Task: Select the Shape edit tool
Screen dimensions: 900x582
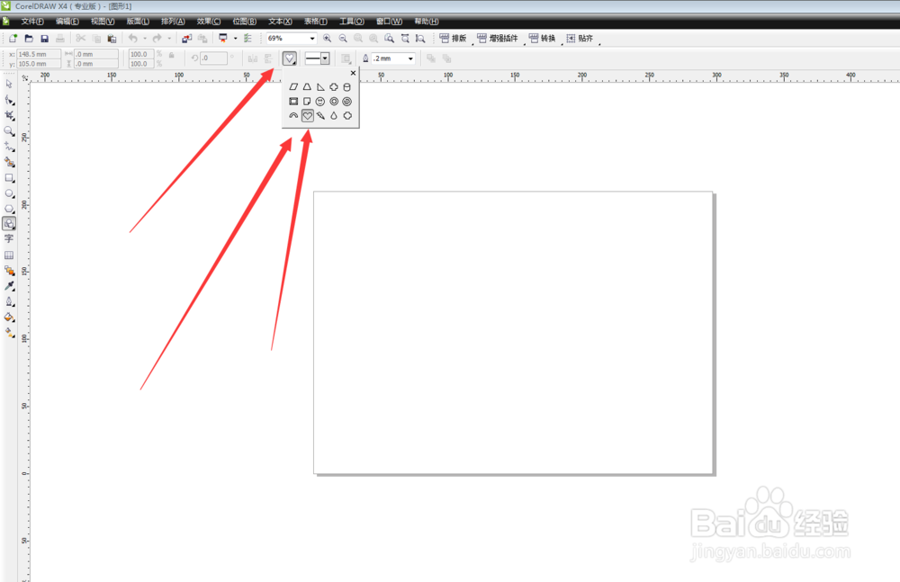Action: (x=9, y=101)
